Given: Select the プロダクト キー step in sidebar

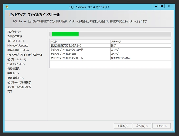Looking at the screenshot, I should coord(14,32).
